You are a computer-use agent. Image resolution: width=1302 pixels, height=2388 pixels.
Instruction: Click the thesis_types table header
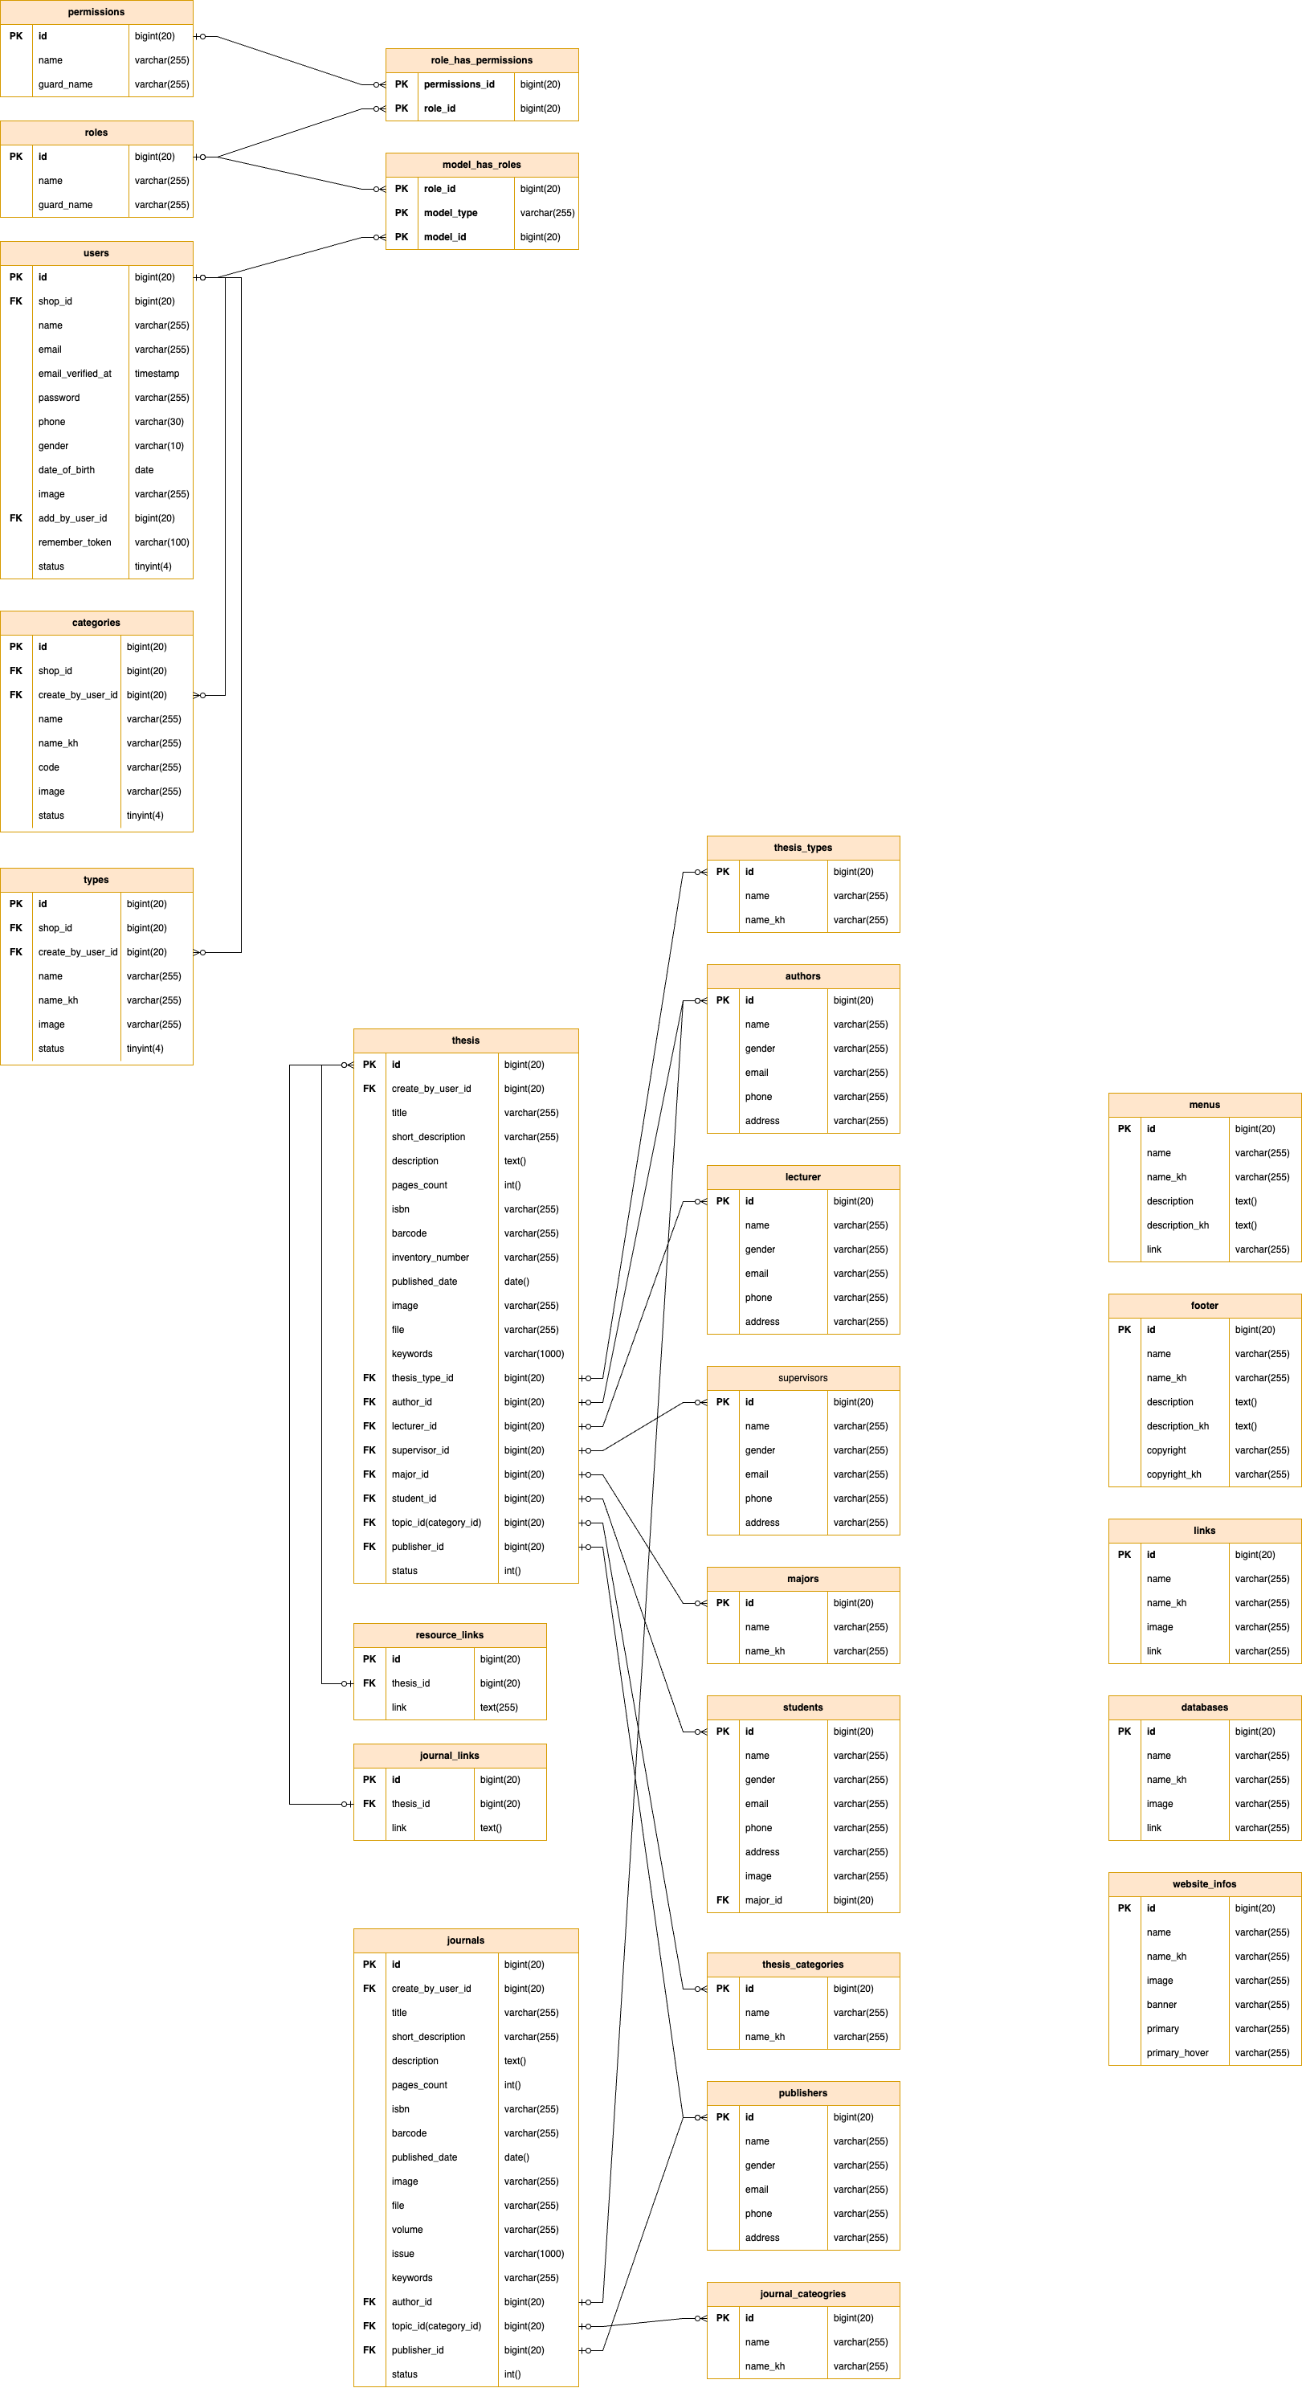(x=802, y=848)
